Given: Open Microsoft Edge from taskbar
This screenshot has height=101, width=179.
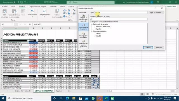Looking at the screenshot, I should 67,98.
